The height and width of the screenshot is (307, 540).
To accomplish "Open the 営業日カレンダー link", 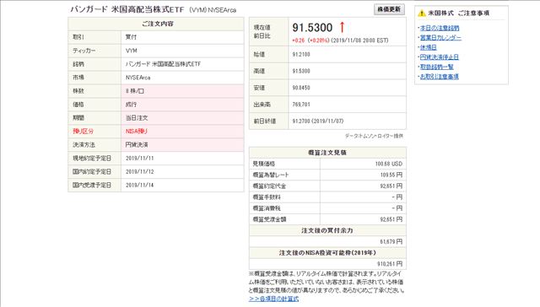I will [x=440, y=37].
